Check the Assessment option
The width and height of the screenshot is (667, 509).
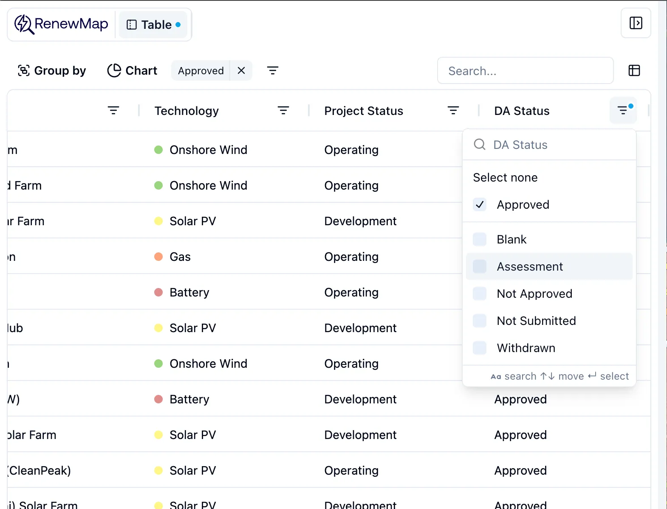pyautogui.click(x=480, y=266)
